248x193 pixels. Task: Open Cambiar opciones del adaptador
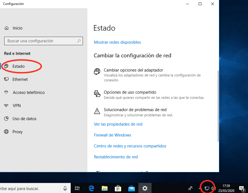tap(133, 70)
